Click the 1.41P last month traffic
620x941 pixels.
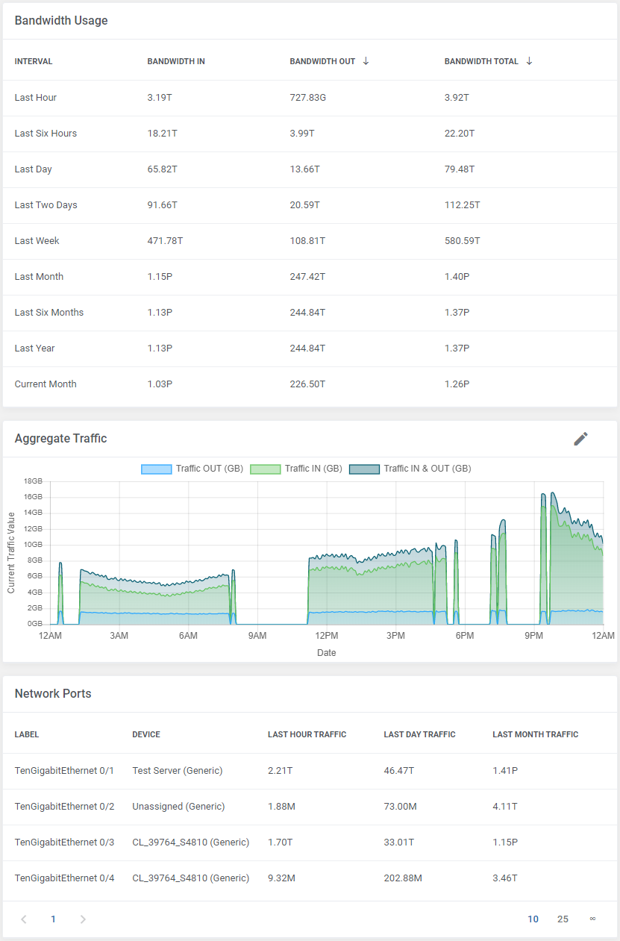[x=505, y=770]
